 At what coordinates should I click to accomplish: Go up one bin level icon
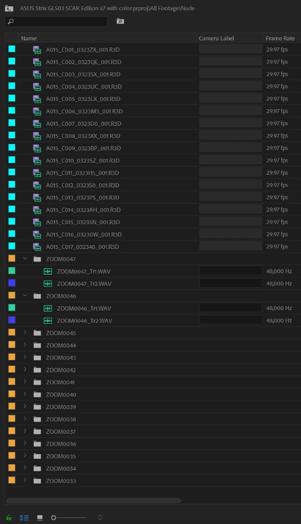pyautogui.click(x=9, y=9)
